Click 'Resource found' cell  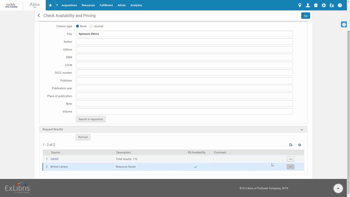(x=126, y=167)
